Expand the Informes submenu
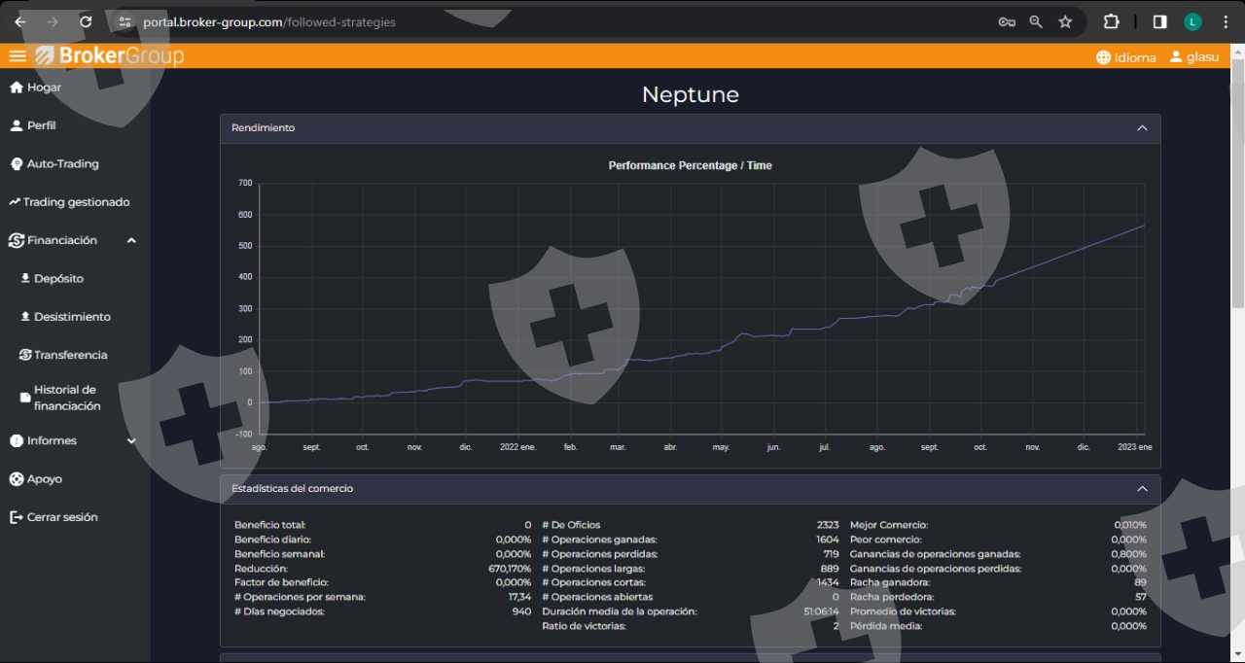This screenshot has width=1245, height=663. point(131,440)
